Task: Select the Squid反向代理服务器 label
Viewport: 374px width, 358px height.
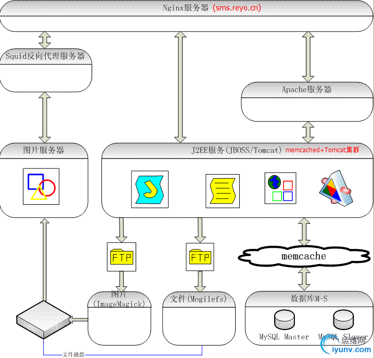Action: (45, 56)
